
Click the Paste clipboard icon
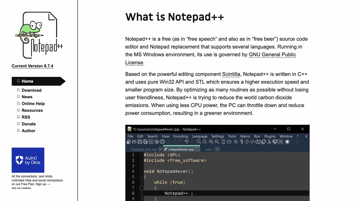click(x=180, y=142)
